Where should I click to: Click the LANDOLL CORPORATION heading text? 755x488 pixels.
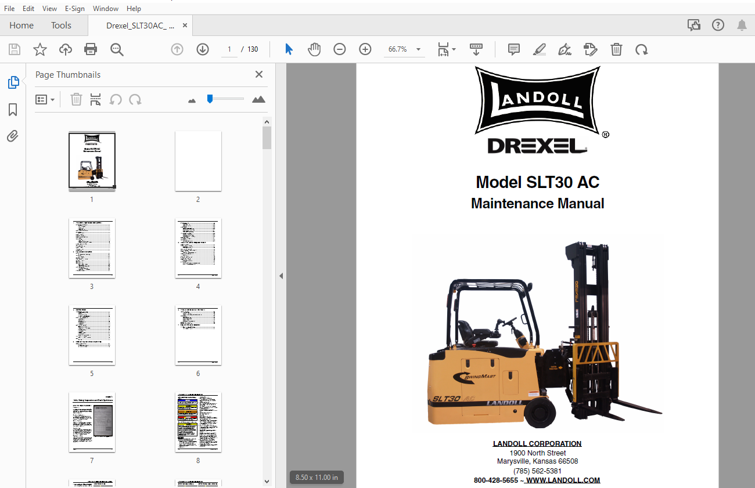click(537, 444)
